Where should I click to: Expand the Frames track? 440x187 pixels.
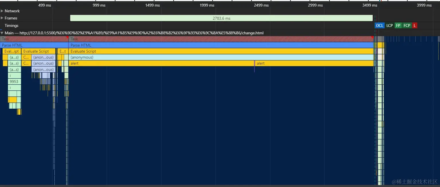tap(2, 18)
